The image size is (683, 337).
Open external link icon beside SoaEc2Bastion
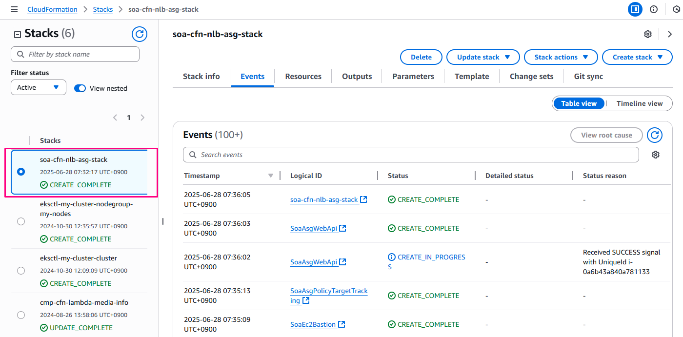(342, 324)
